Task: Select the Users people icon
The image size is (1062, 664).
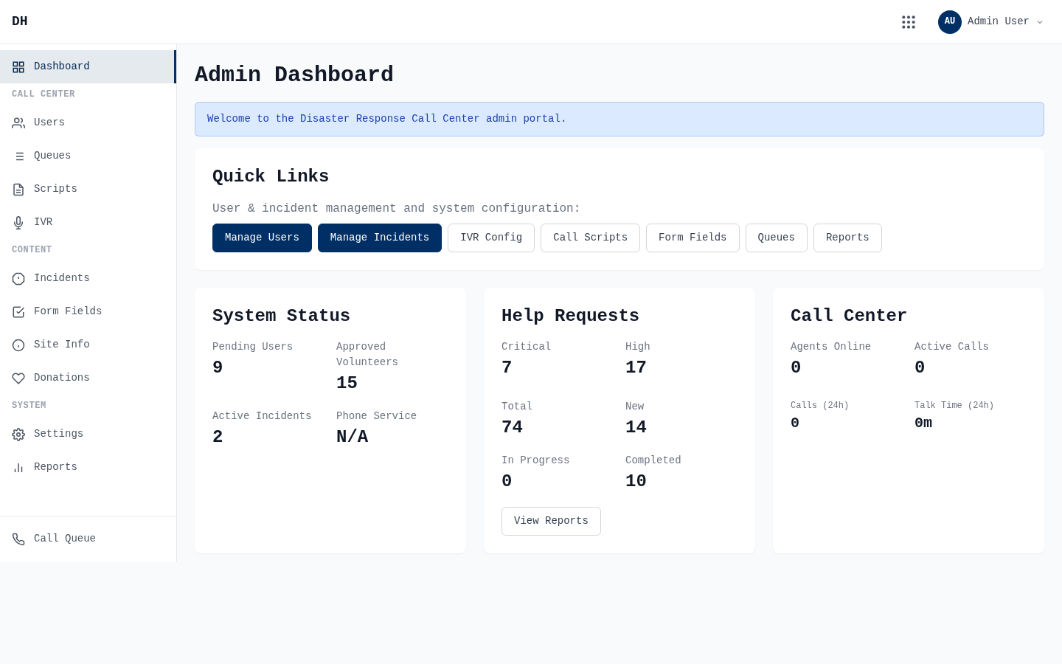Action: [18, 122]
